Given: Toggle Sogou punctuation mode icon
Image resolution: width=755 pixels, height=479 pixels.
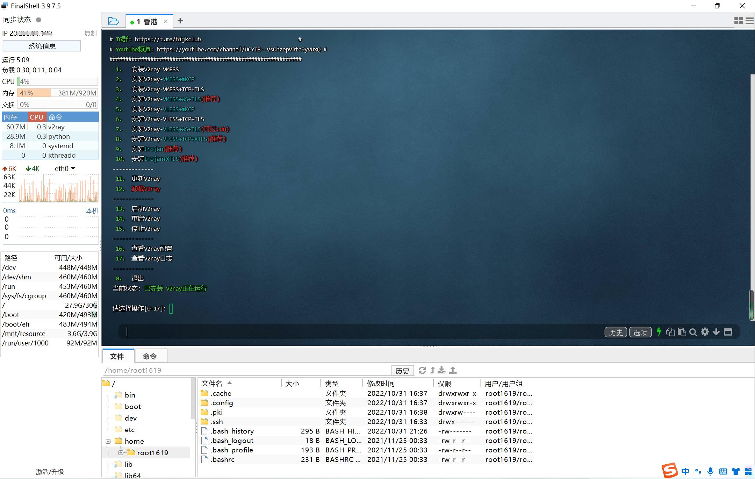Looking at the screenshot, I should [698, 471].
